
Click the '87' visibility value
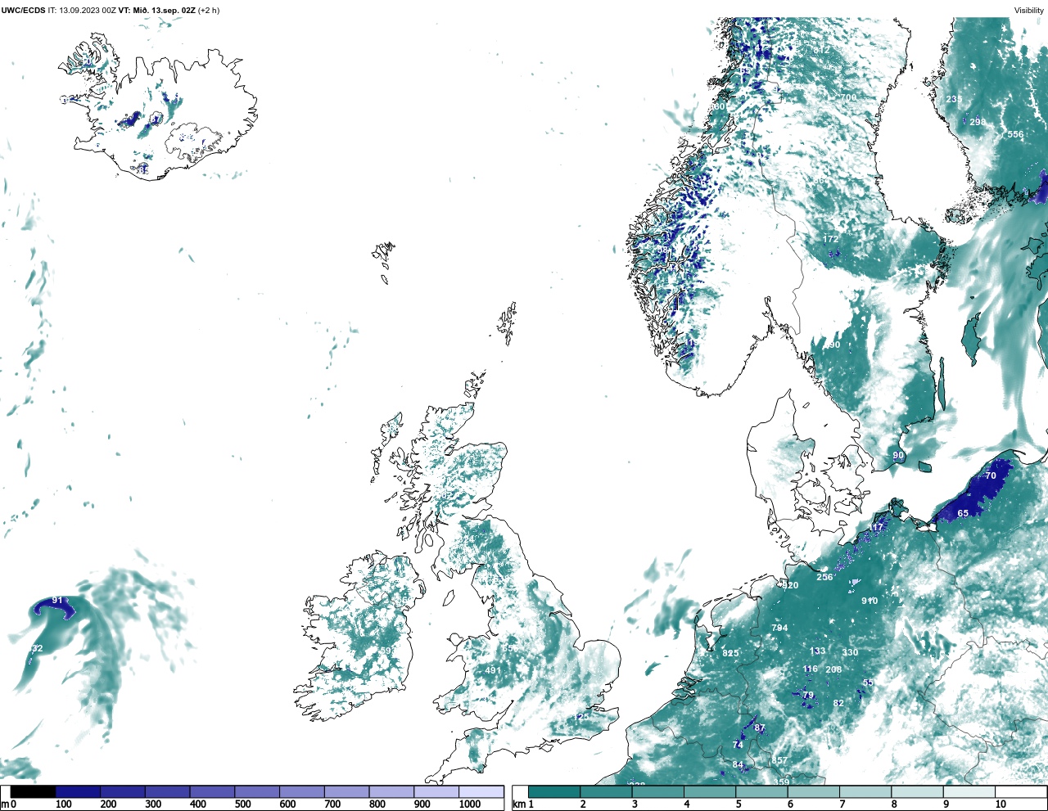coord(760,728)
